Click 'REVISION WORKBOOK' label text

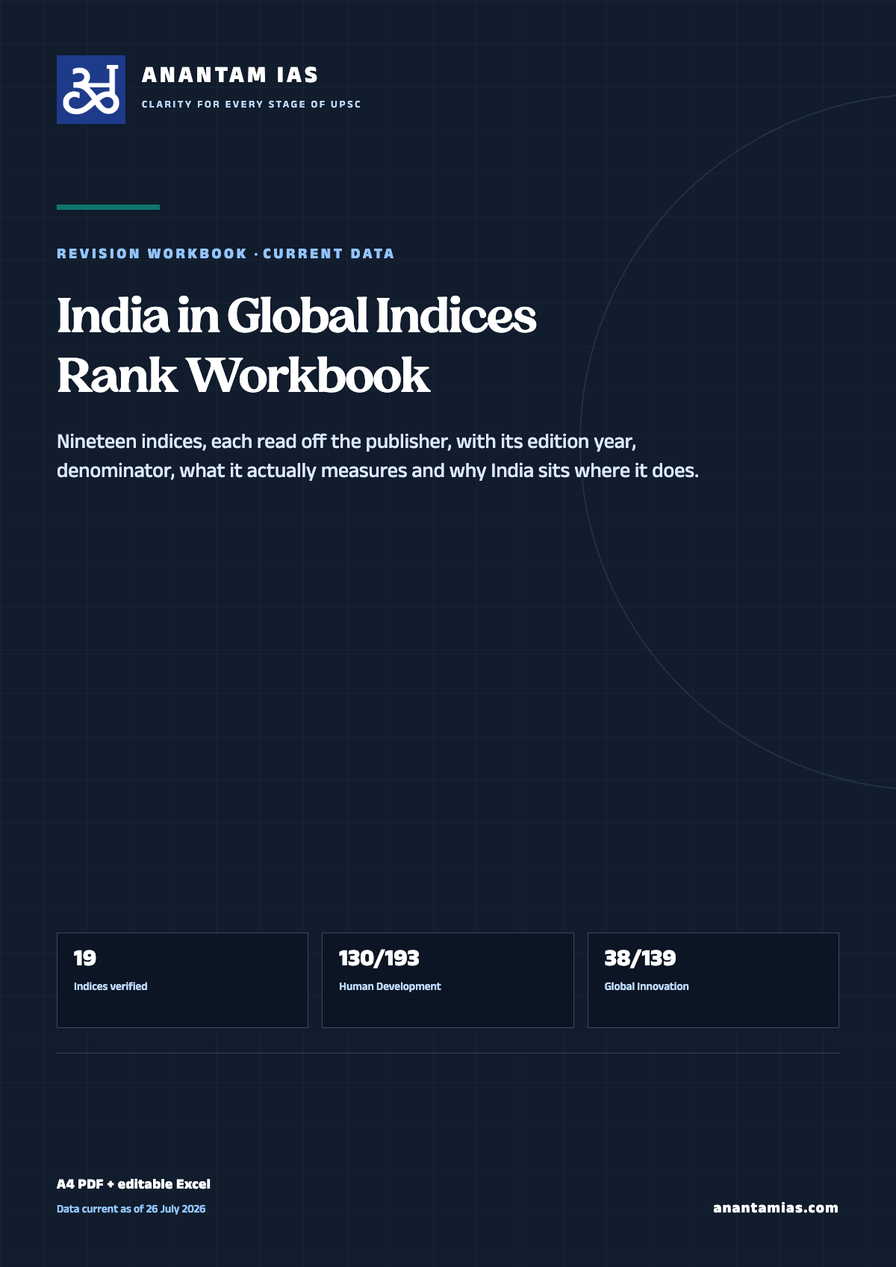(x=152, y=254)
